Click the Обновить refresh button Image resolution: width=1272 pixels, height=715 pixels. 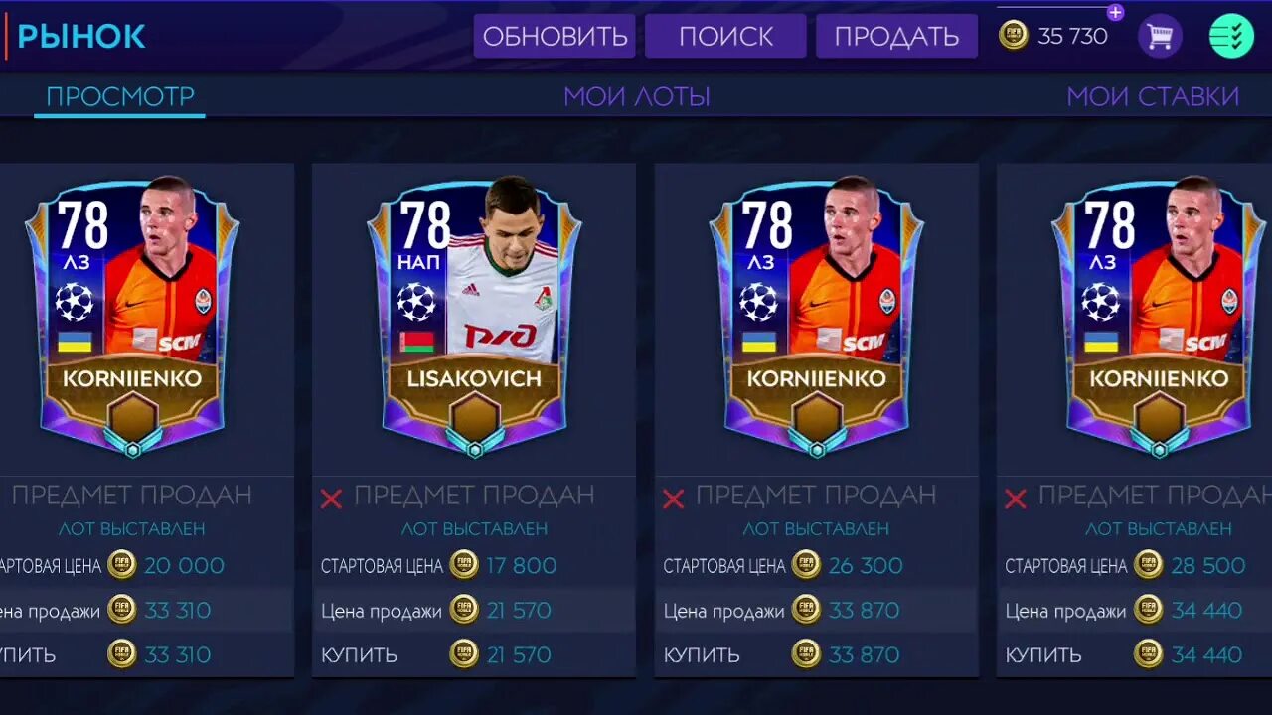pos(555,37)
